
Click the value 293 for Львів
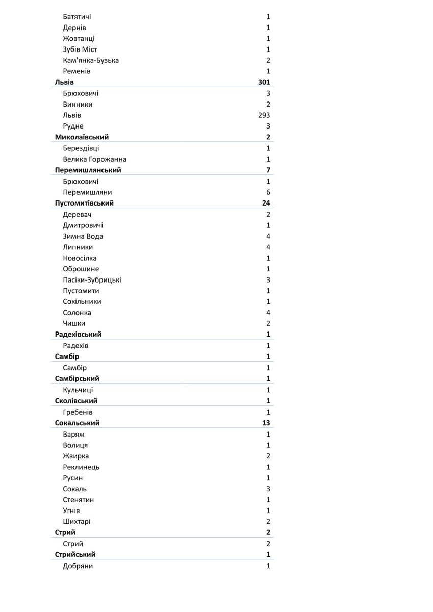[264, 115]
